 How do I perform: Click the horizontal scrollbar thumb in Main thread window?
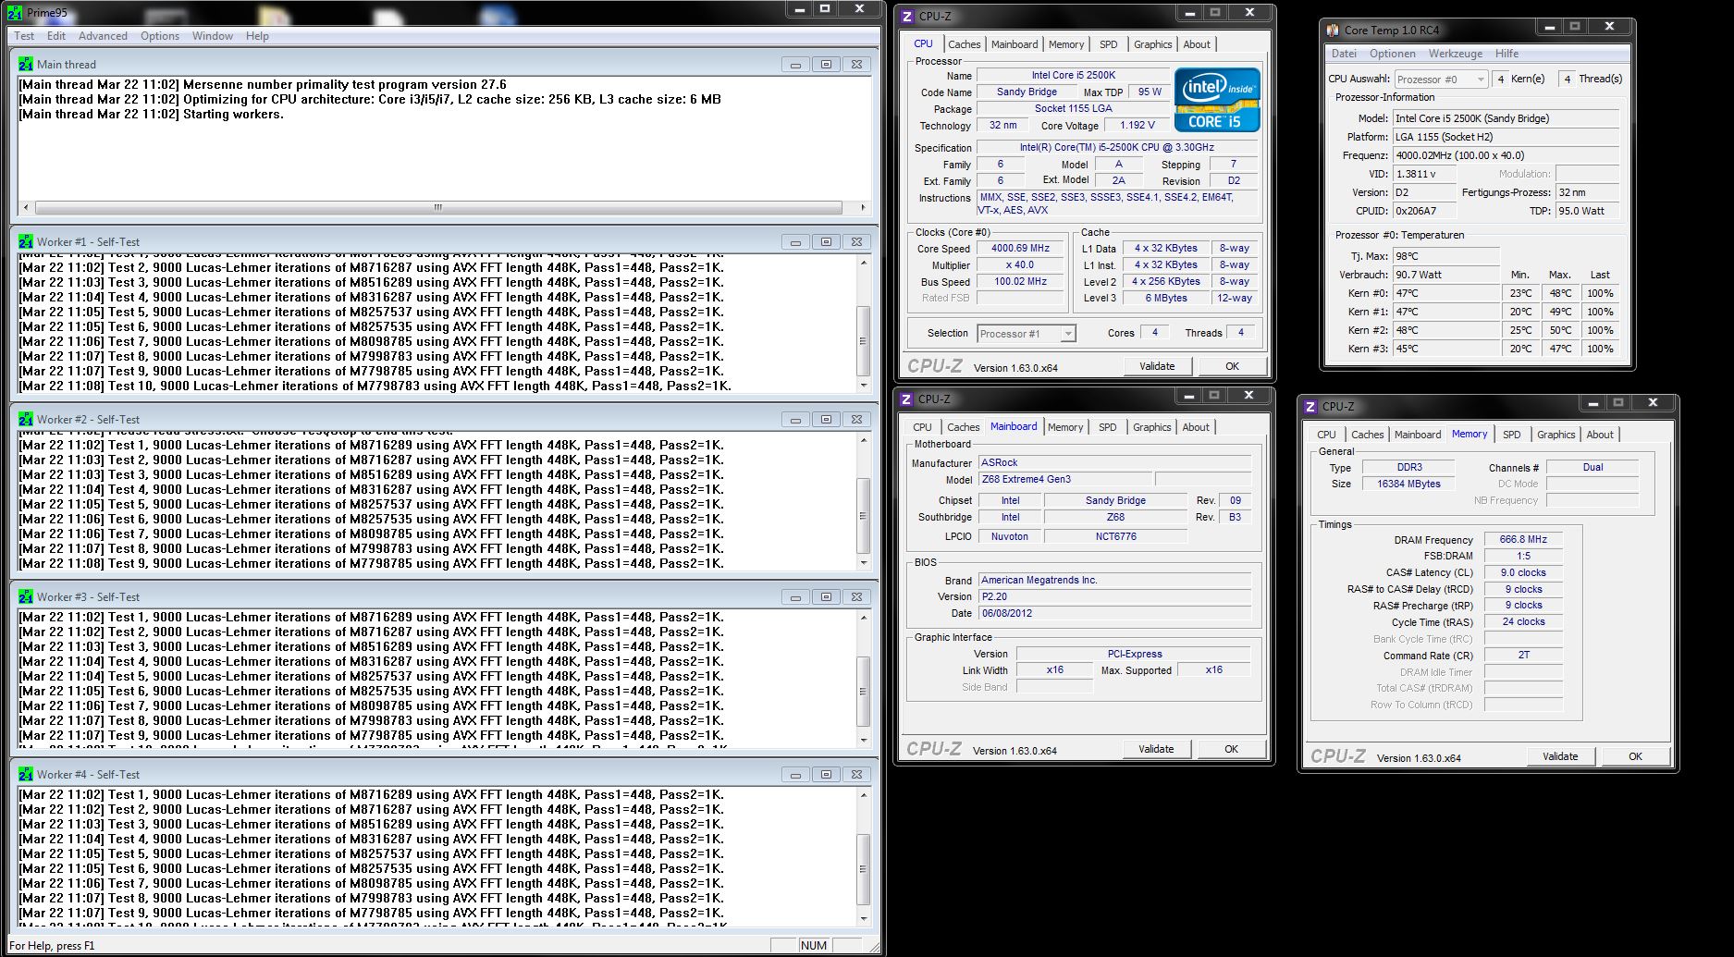[438, 207]
